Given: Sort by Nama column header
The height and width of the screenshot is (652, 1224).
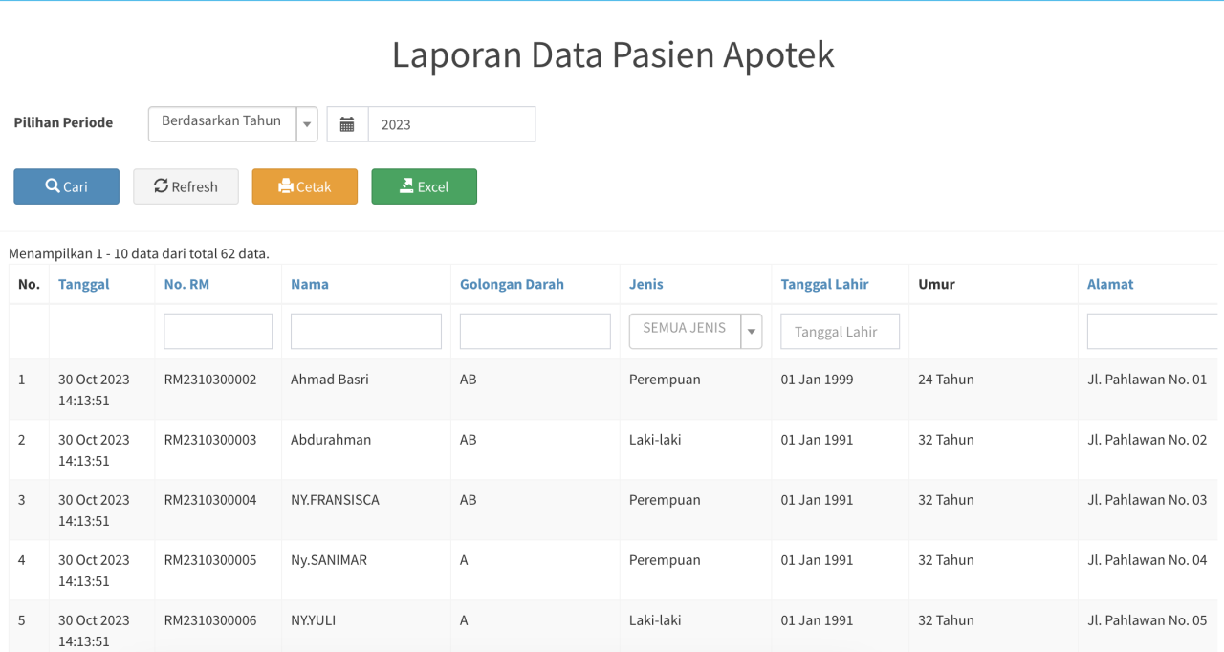Looking at the screenshot, I should (x=310, y=284).
